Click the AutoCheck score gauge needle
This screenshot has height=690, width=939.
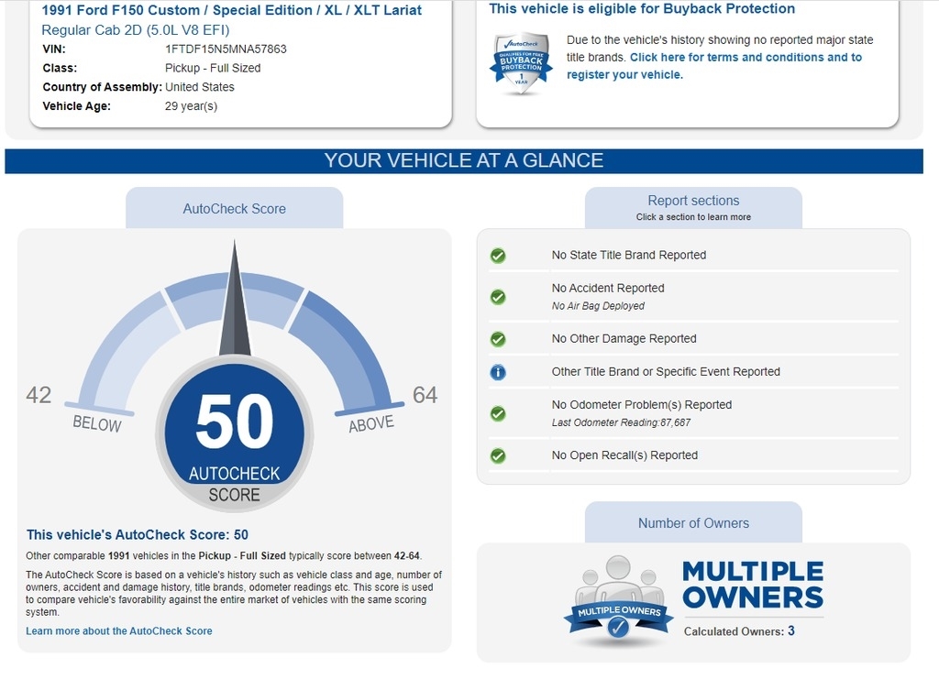pyautogui.click(x=235, y=302)
